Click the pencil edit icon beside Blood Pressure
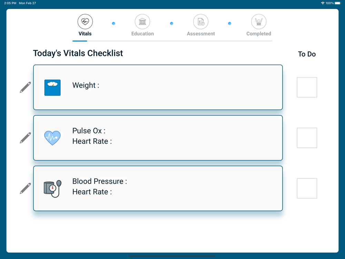The height and width of the screenshot is (259, 345). [x=25, y=189]
